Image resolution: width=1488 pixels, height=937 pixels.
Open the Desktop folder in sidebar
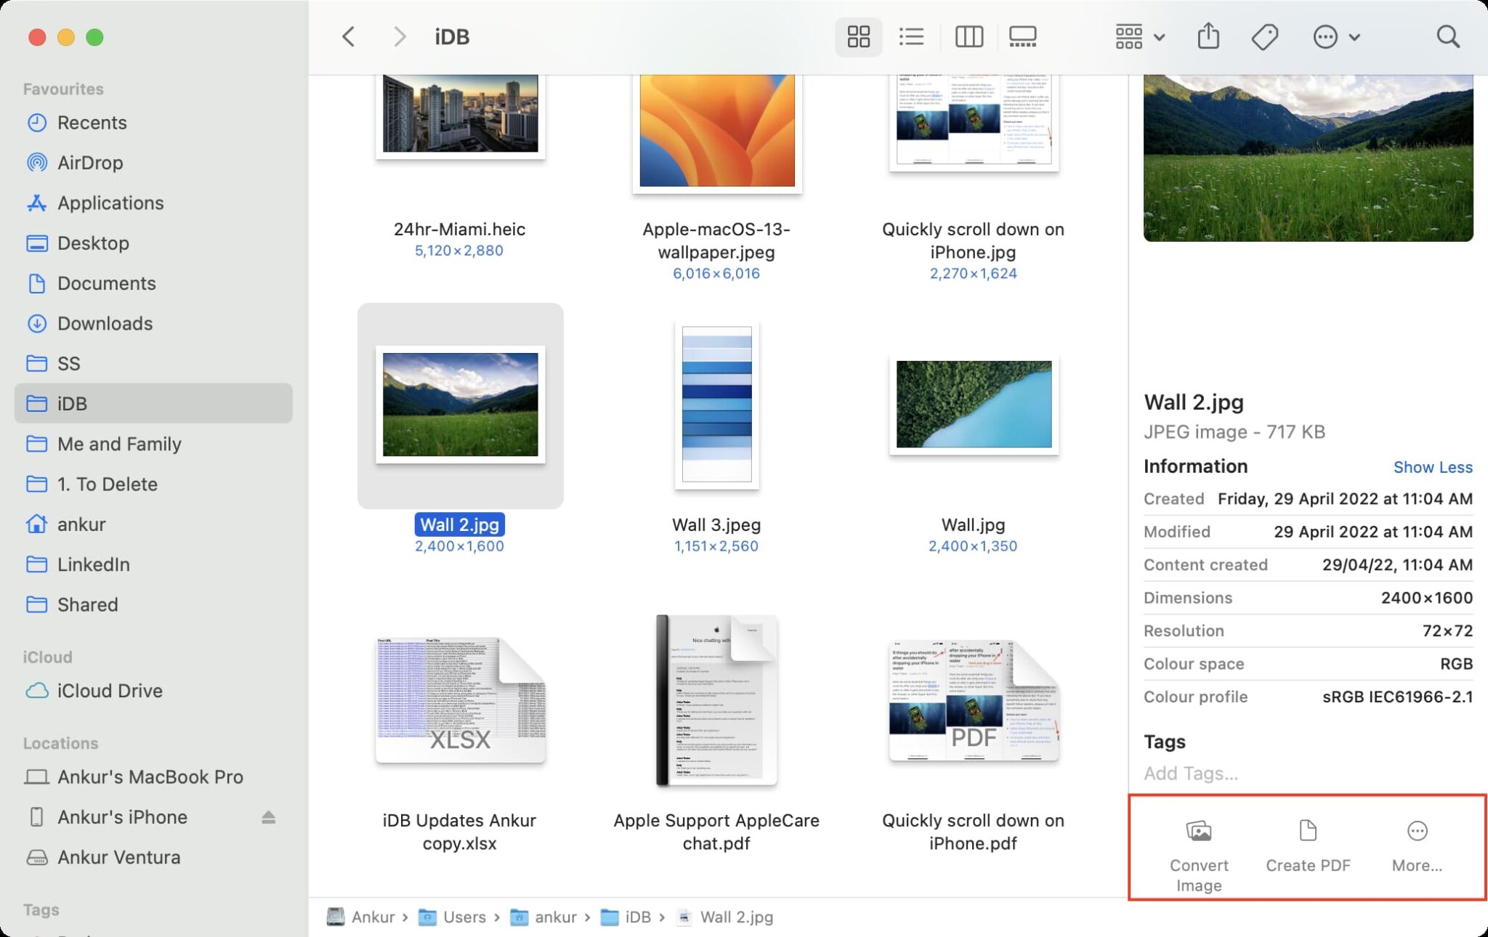(x=153, y=243)
